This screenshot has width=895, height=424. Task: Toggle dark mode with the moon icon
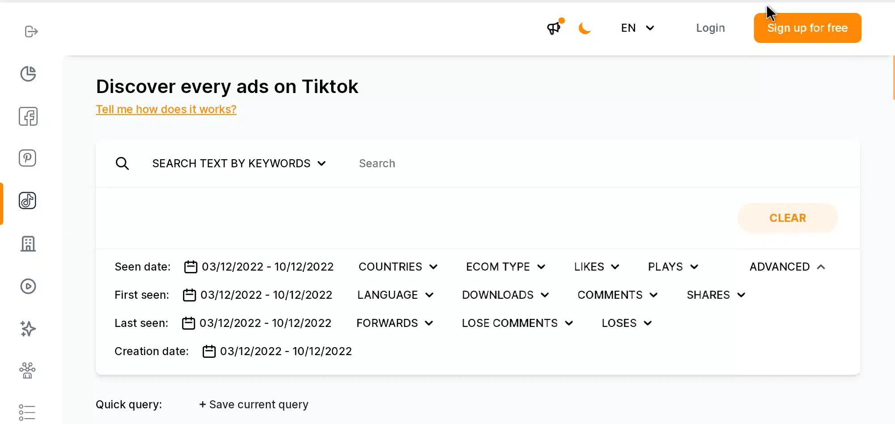point(584,28)
